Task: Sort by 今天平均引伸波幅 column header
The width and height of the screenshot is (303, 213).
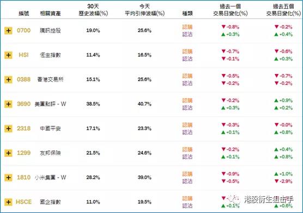Action: [144, 10]
